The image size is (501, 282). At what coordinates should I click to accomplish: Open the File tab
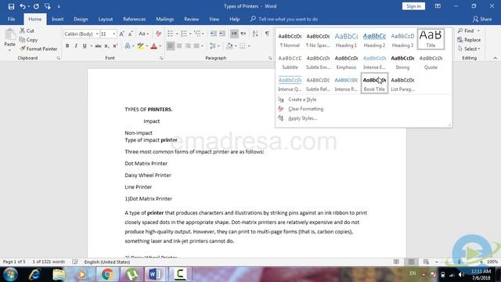pos(11,19)
